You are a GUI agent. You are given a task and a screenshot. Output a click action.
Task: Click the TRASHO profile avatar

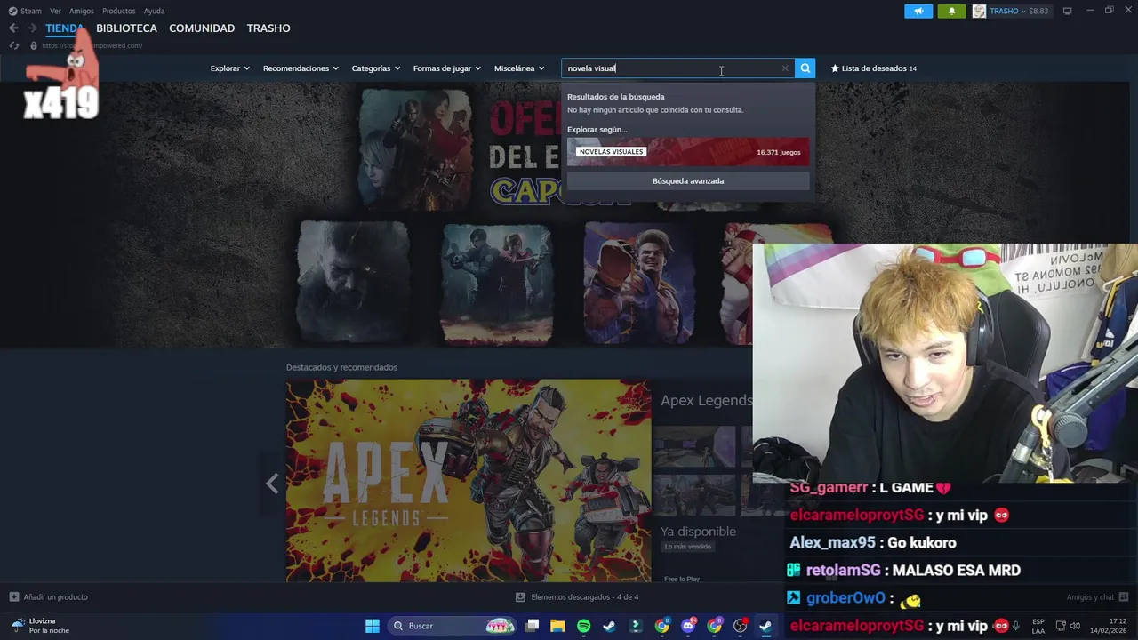click(979, 11)
